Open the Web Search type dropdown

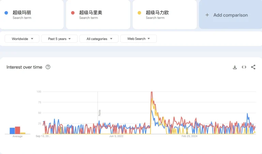click(x=139, y=39)
